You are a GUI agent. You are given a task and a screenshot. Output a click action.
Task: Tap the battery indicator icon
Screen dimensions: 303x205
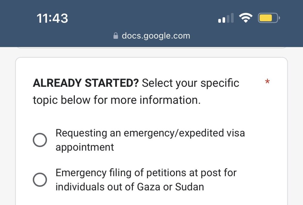tap(268, 18)
